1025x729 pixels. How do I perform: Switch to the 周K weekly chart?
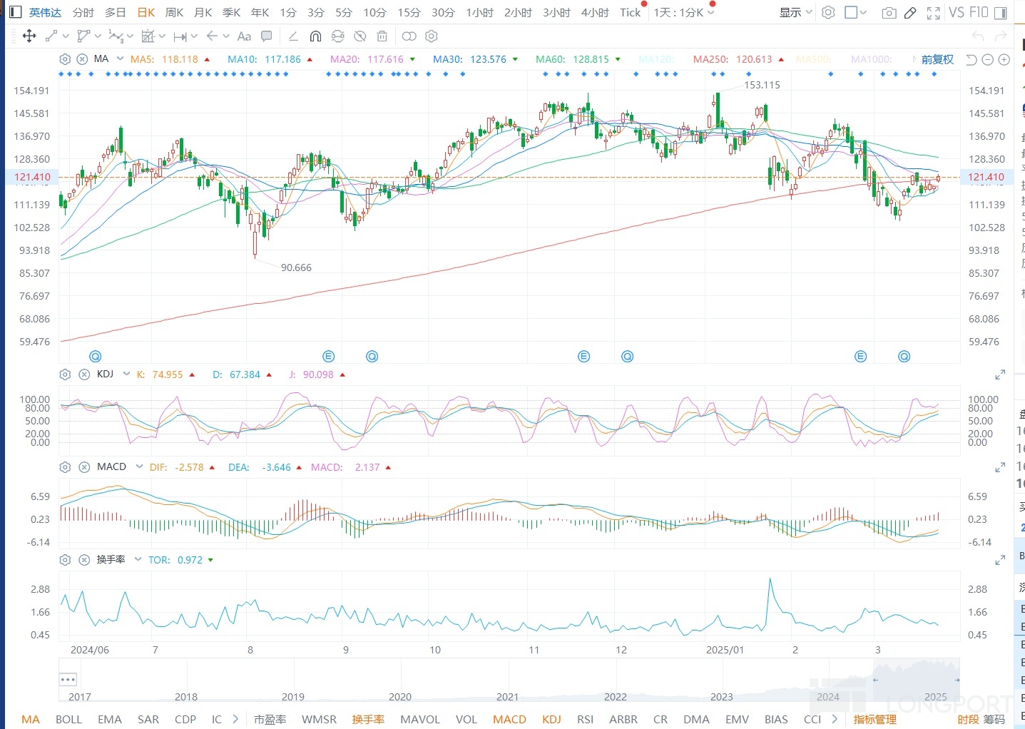point(174,12)
